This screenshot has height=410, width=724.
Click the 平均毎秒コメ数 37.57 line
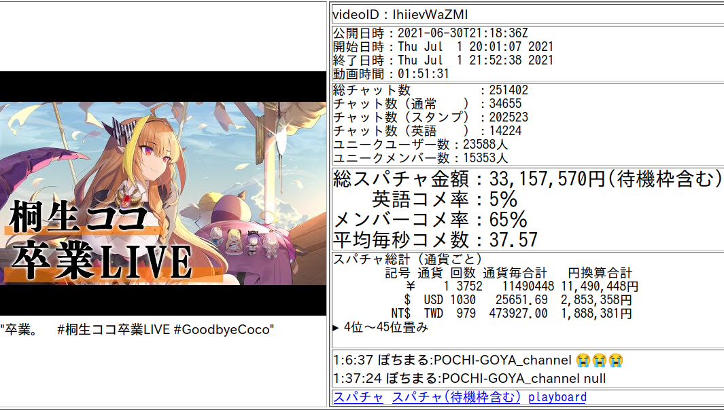tap(435, 240)
